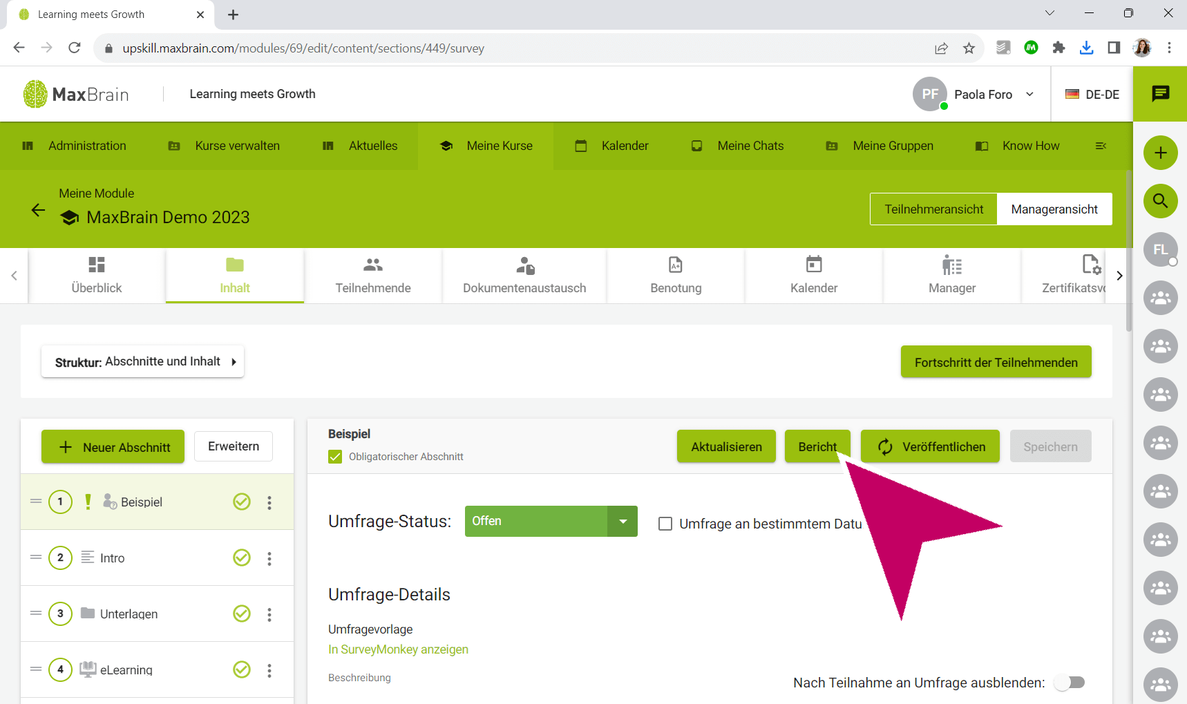Toggle Nach Teilnahme an Umfrage ausblenden switch

pos(1070,683)
